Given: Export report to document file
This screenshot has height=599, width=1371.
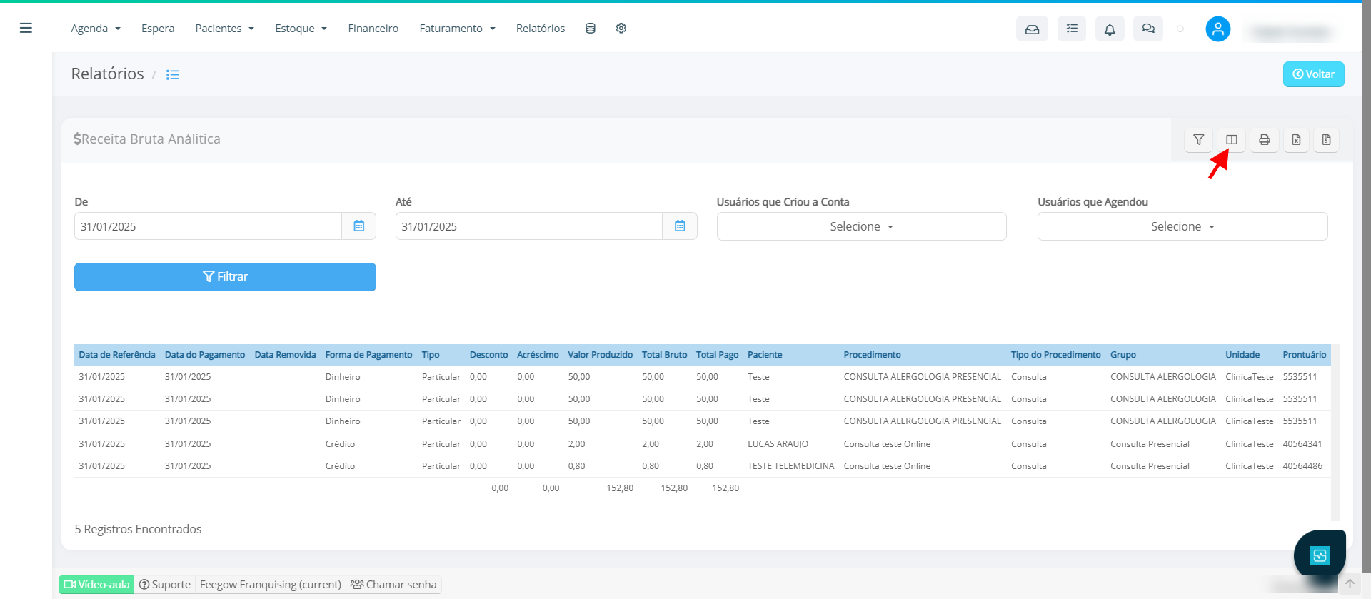Looking at the screenshot, I should (x=1327, y=139).
